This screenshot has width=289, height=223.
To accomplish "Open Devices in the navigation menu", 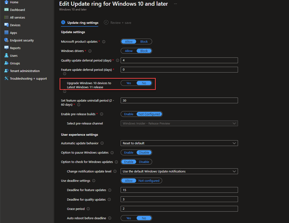I will coord(15,25).
